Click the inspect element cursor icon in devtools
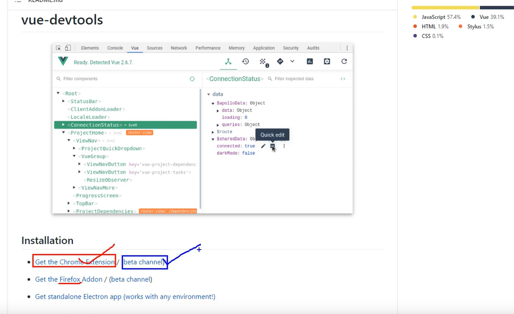Screen dimensions: 514x314 (59, 48)
